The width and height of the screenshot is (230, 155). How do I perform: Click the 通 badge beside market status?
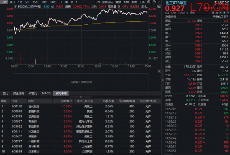pos(213,13)
